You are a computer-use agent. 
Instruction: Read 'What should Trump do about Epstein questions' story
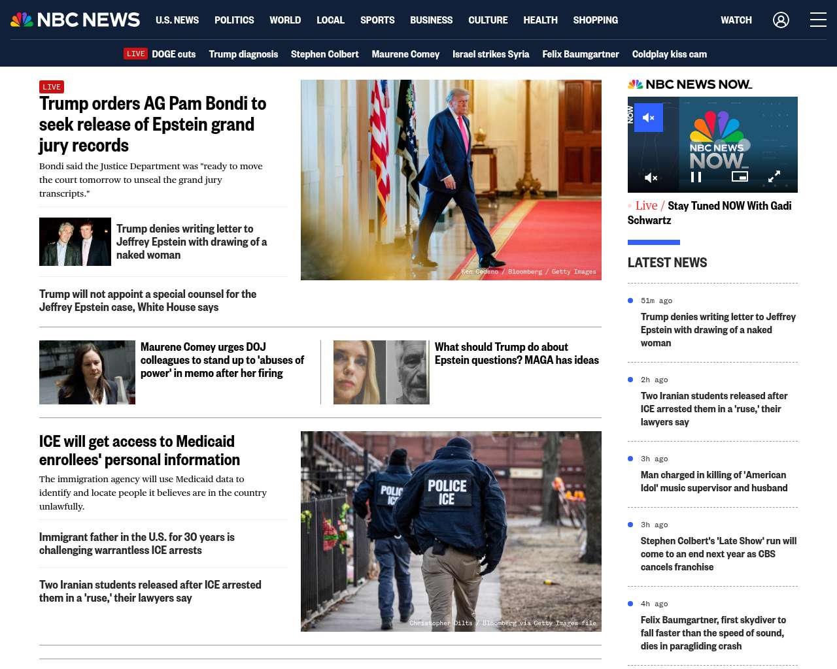tap(517, 353)
